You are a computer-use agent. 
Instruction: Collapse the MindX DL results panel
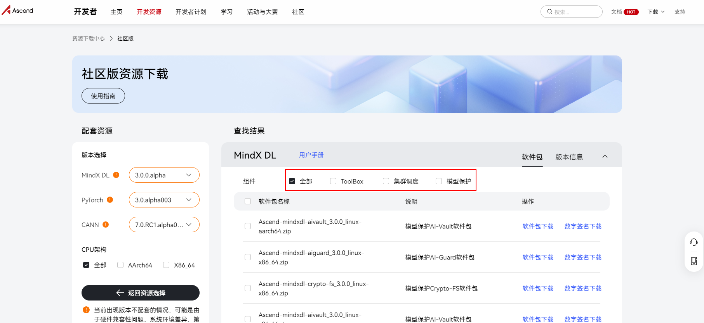605,156
